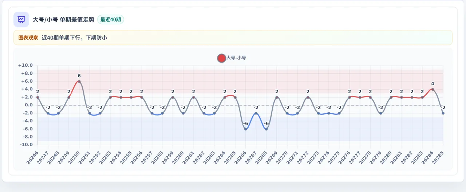This screenshot has width=466, height=192.
Task: Click the +6.0 y-axis label
Action: [x=27, y=82]
